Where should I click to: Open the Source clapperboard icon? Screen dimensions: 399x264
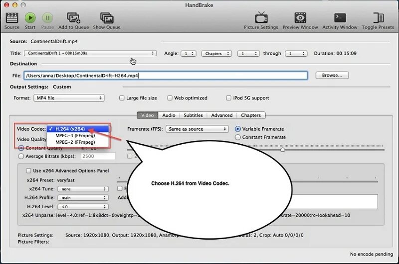pyautogui.click(x=11, y=18)
